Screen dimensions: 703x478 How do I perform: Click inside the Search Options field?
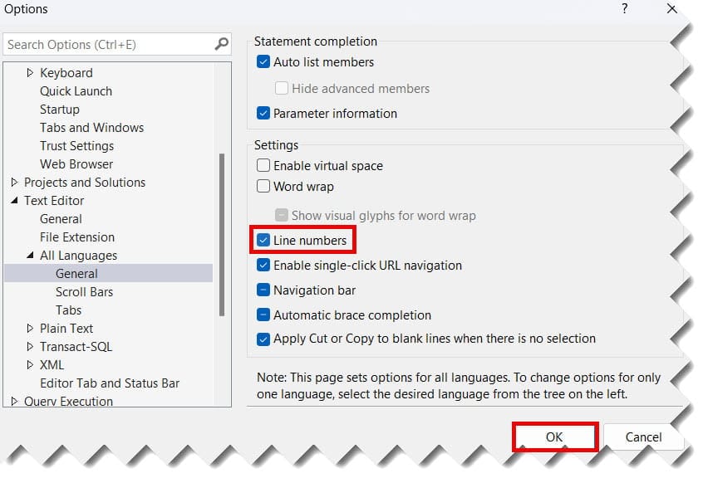pyautogui.click(x=108, y=44)
